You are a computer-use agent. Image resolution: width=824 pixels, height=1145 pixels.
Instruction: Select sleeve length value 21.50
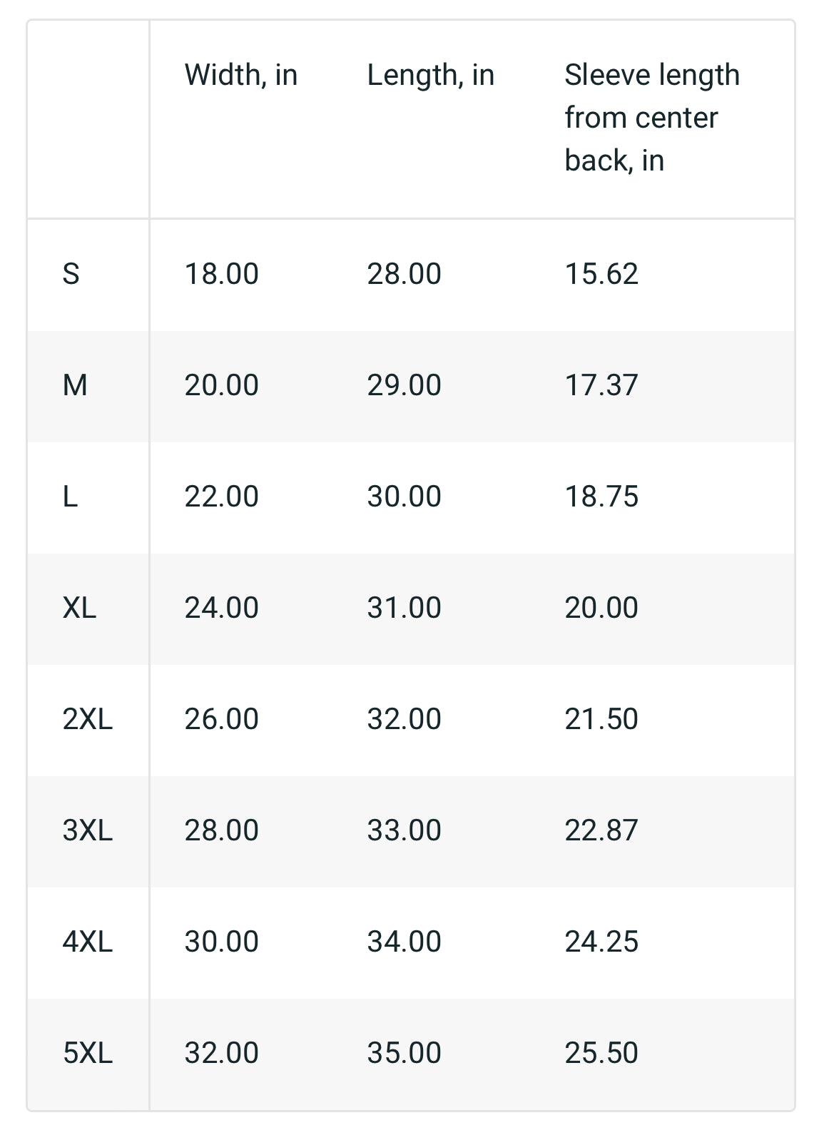coord(601,719)
